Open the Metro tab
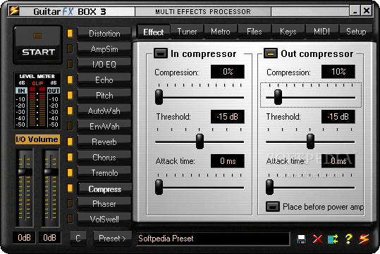This screenshot has height=254, width=380. (x=221, y=32)
